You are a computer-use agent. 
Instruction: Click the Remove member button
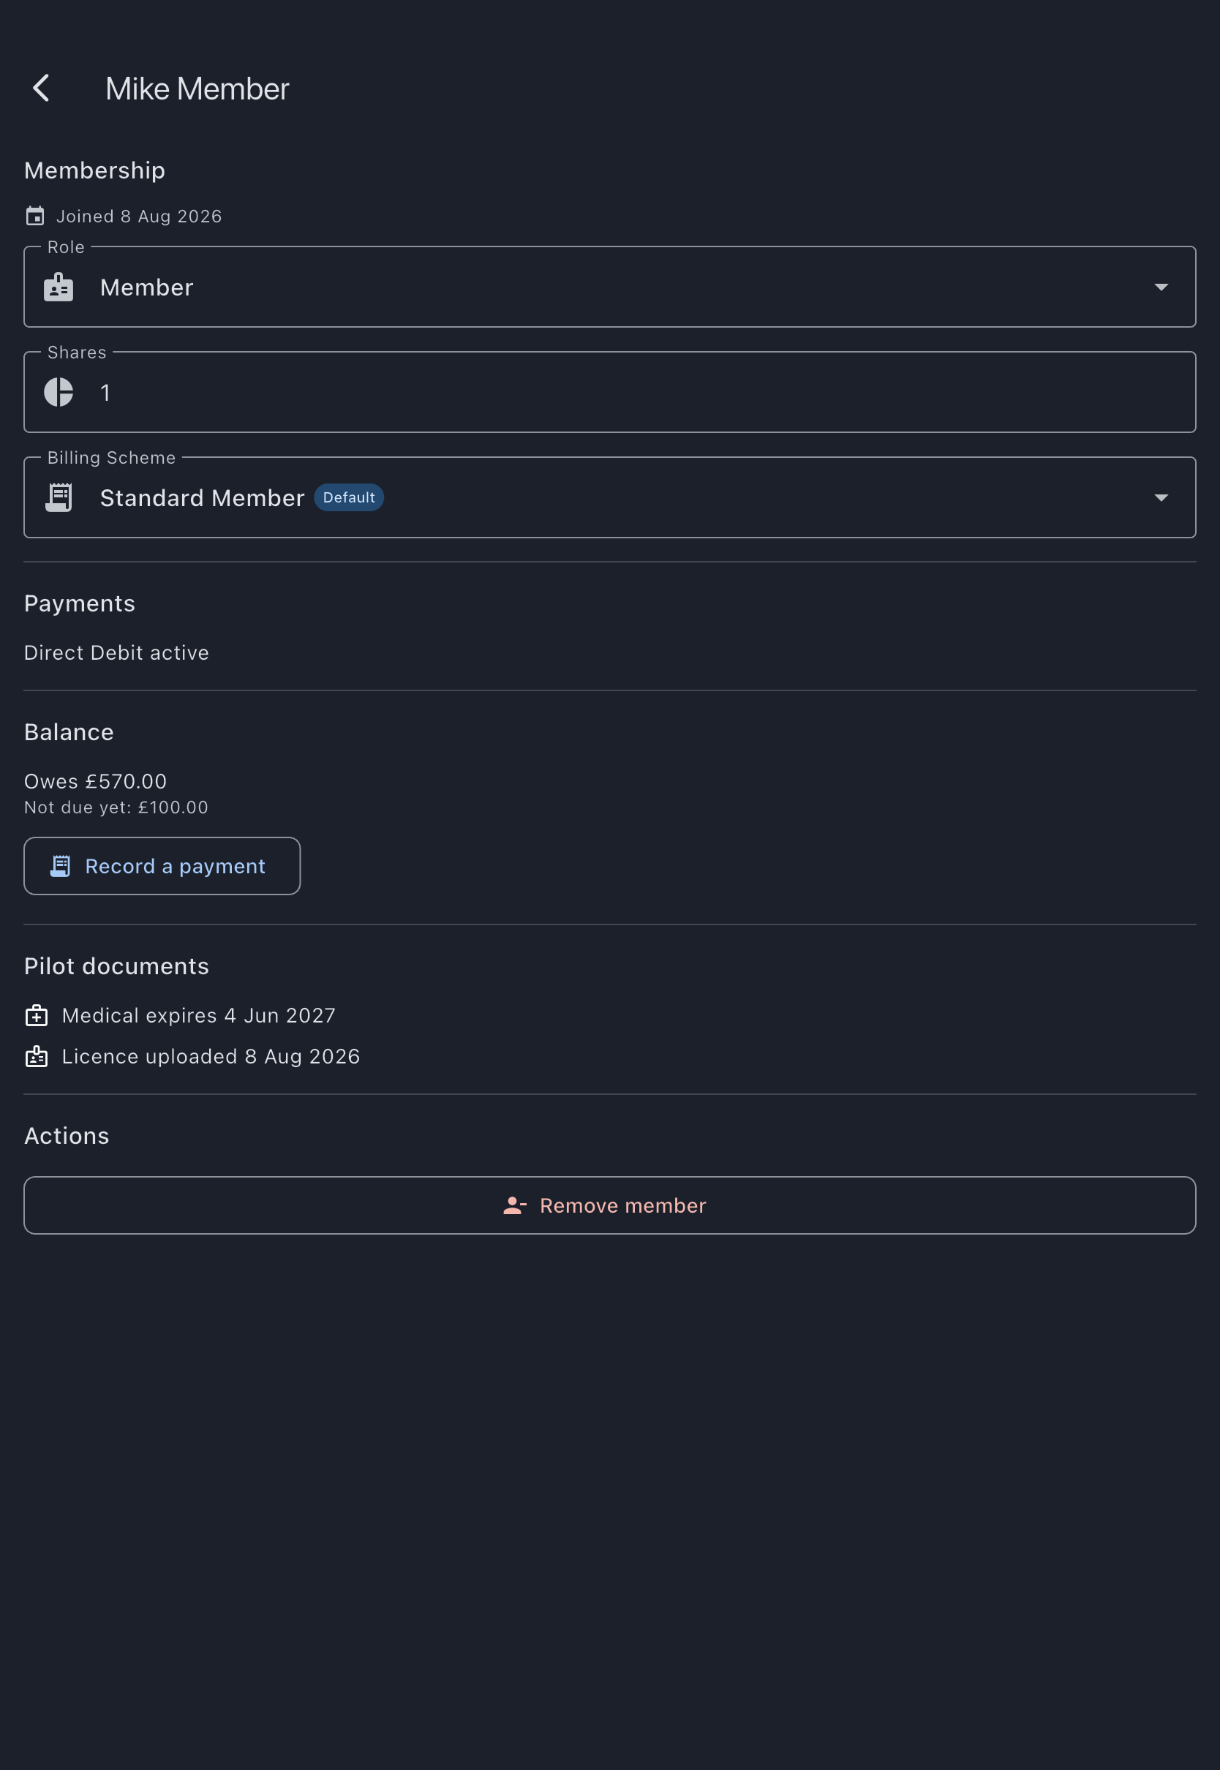click(610, 1206)
